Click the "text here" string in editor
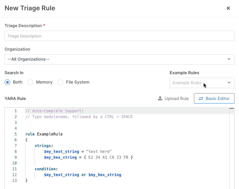 pos(98,151)
